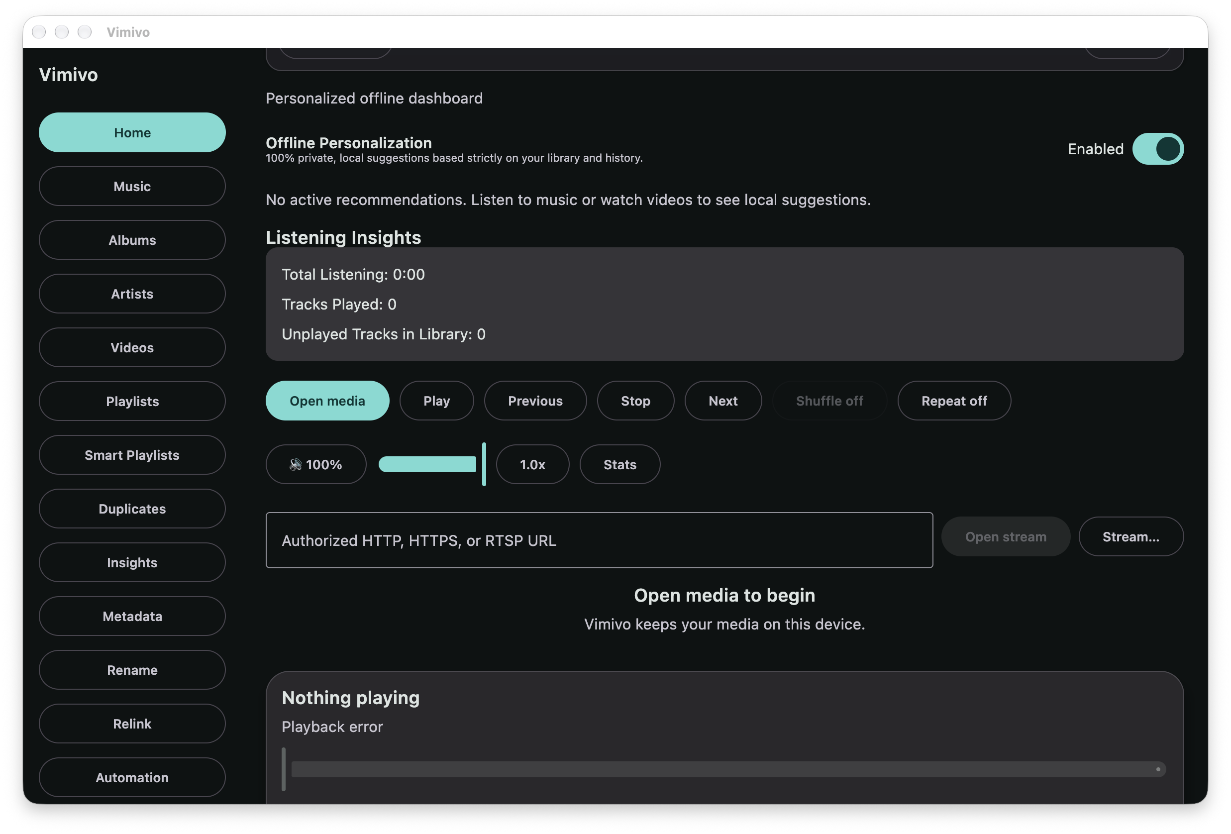Select the Total Listening: 0:00 text

(x=353, y=275)
